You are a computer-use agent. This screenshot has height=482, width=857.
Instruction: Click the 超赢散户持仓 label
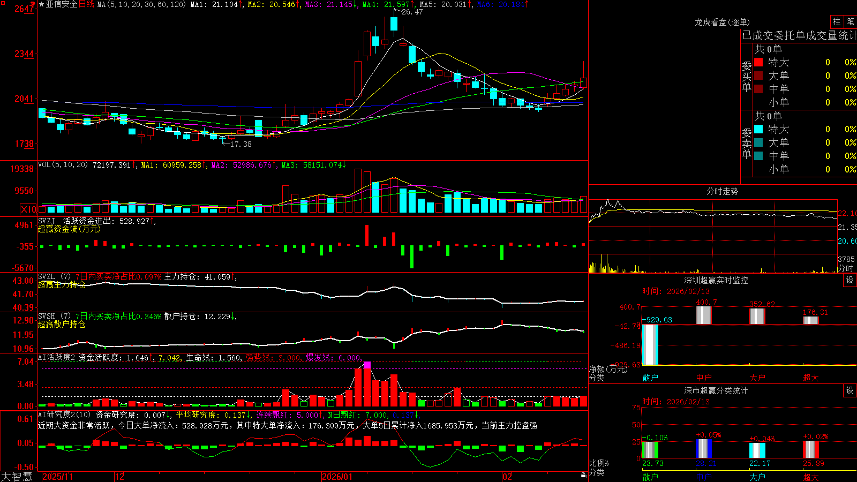tap(62, 324)
